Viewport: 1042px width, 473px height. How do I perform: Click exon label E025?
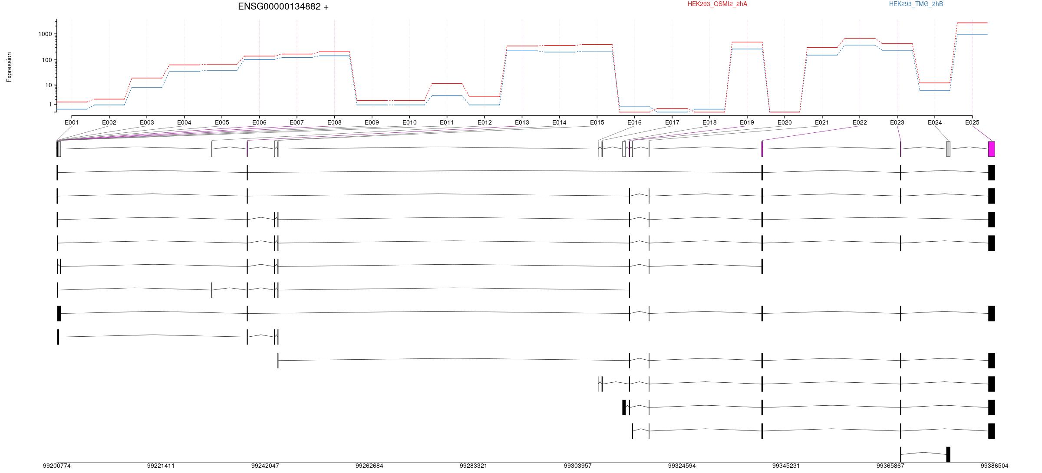pyautogui.click(x=972, y=122)
